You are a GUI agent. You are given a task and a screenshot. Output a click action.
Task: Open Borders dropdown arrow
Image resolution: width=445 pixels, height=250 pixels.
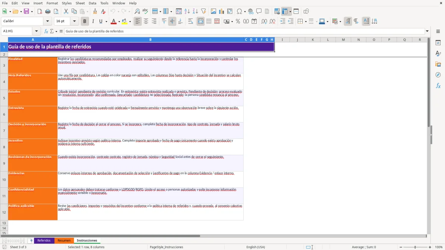click(306, 21)
